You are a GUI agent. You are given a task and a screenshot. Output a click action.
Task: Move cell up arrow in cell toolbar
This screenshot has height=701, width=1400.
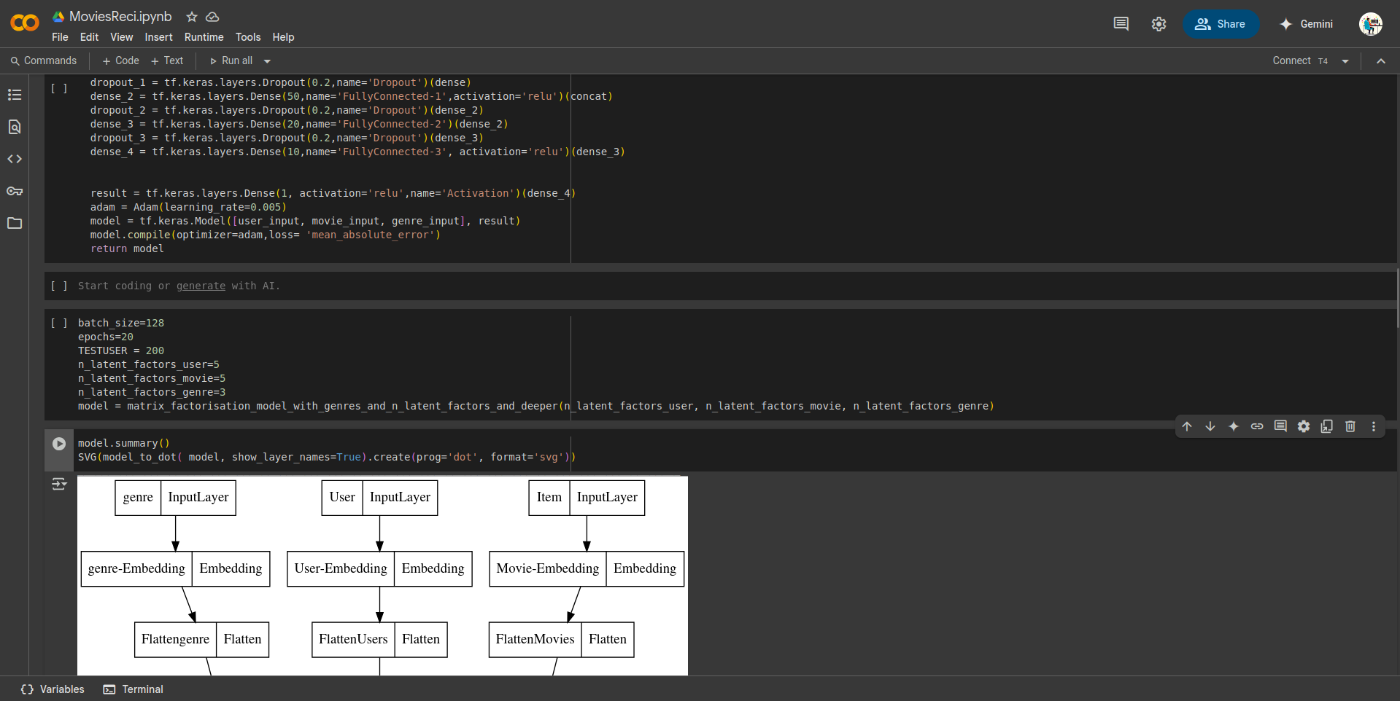point(1187,426)
